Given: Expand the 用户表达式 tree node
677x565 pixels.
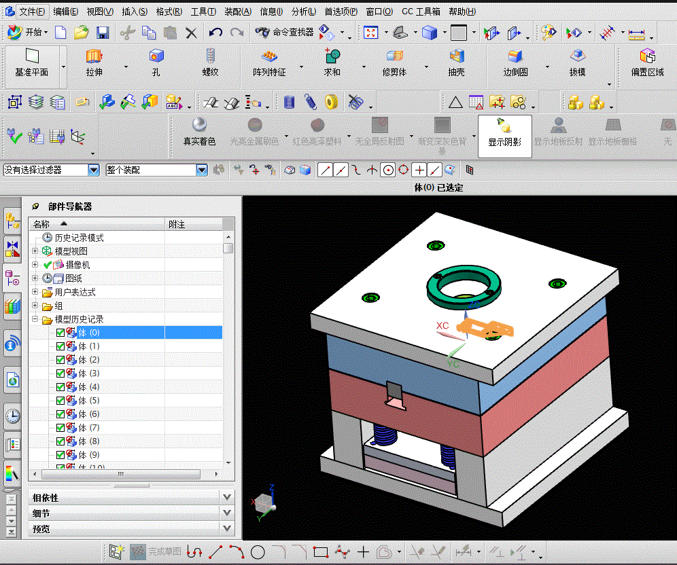Looking at the screenshot, I should pos(35,292).
